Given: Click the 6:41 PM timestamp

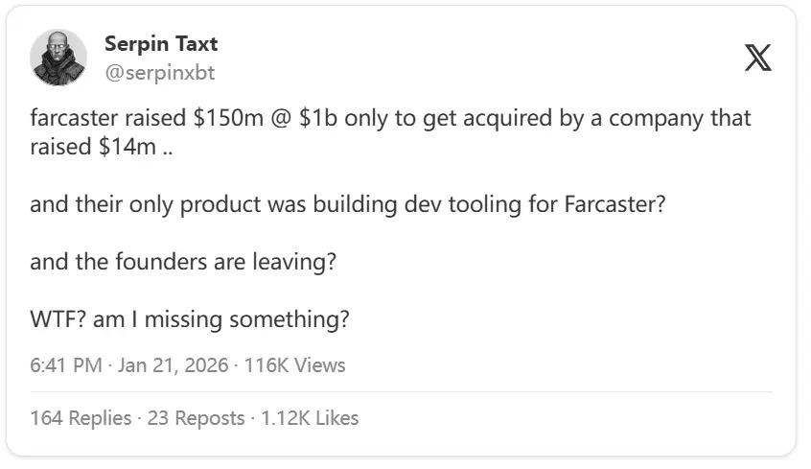Looking at the screenshot, I should click(x=65, y=364).
